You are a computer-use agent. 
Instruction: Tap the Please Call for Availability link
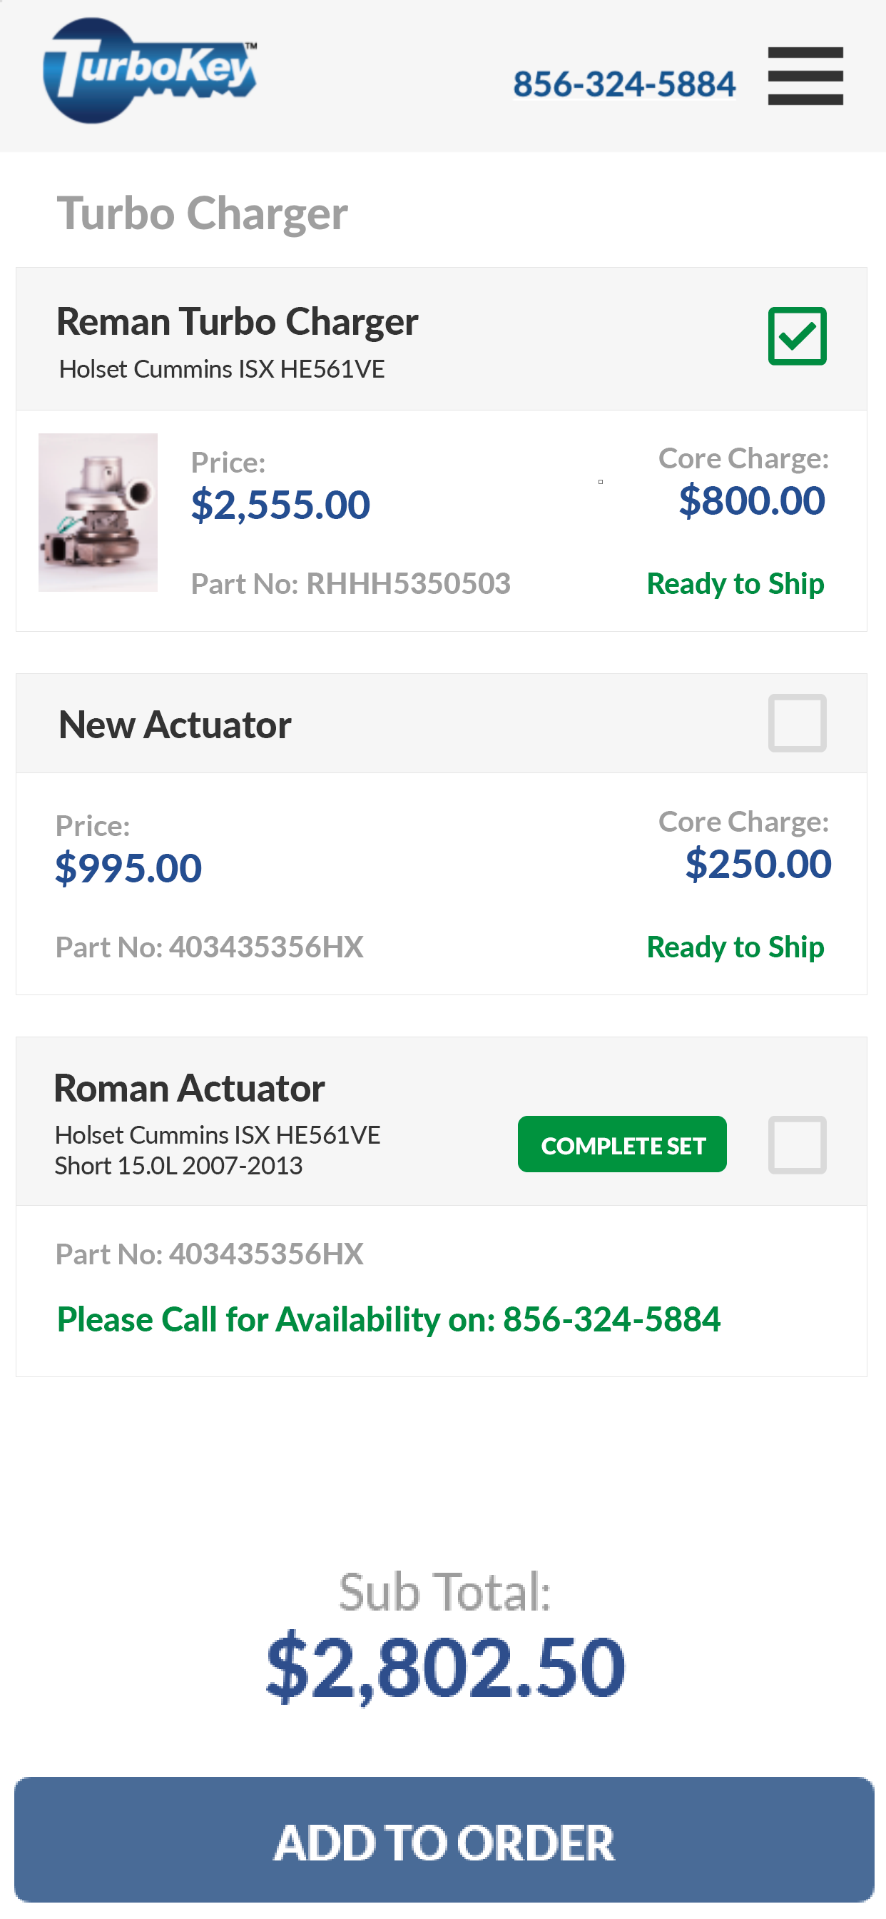(389, 1319)
